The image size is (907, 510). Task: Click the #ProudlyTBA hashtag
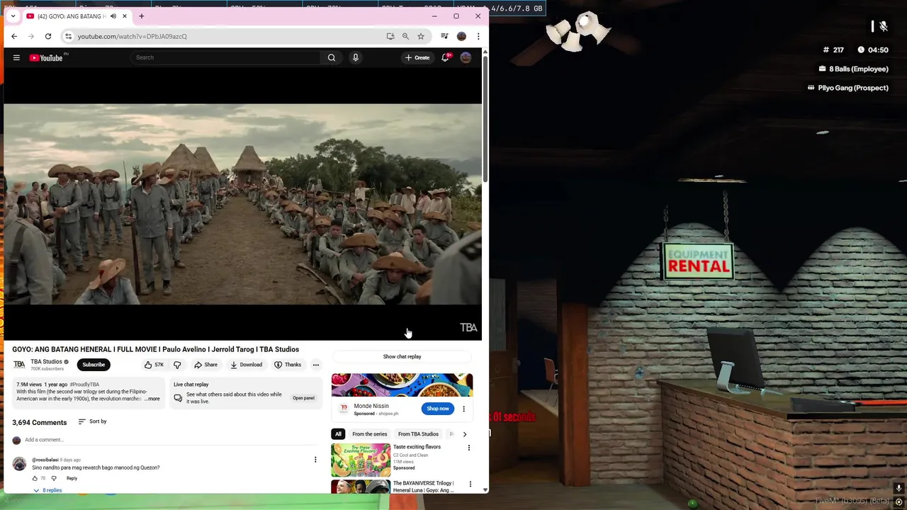coord(84,385)
